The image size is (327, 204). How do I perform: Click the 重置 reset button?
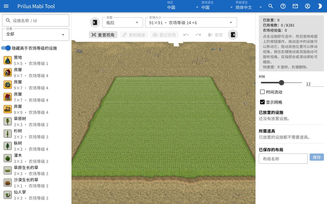tap(215, 35)
